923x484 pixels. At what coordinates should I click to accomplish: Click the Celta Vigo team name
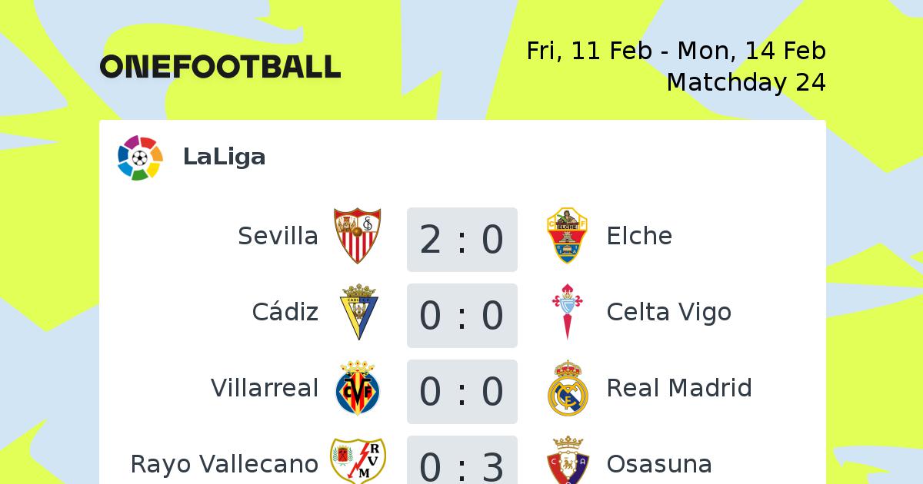pos(668,312)
